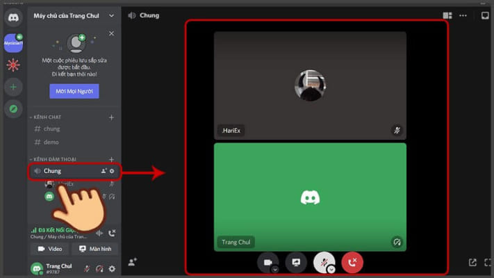Screen dimensions: 494x278
Task: Invite friends icon at call bottom-left
Action: 132,262
